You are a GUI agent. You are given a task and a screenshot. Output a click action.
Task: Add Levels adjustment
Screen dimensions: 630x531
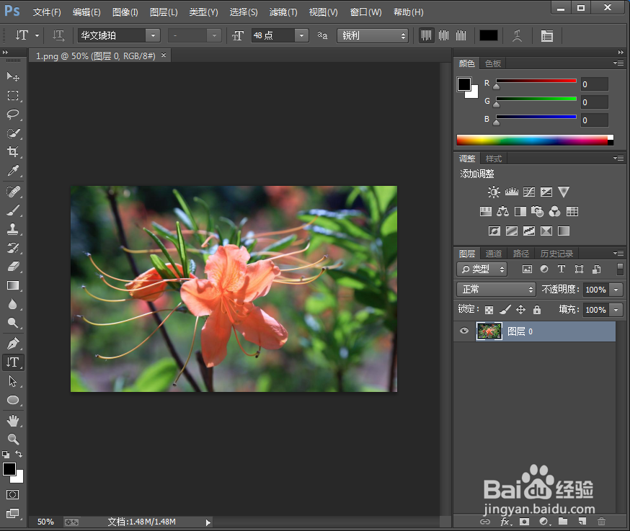(x=512, y=192)
